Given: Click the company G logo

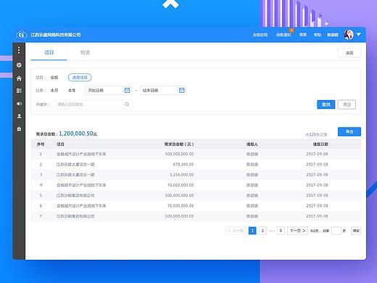Looking at the screenshot, I should click(22, 35).
